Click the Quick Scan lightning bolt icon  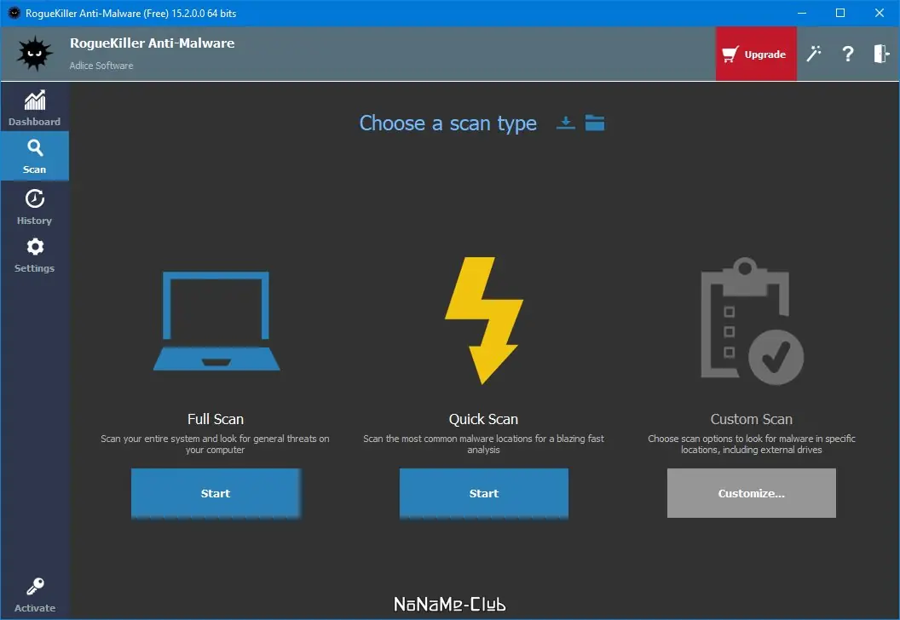[x=484, y=320]
